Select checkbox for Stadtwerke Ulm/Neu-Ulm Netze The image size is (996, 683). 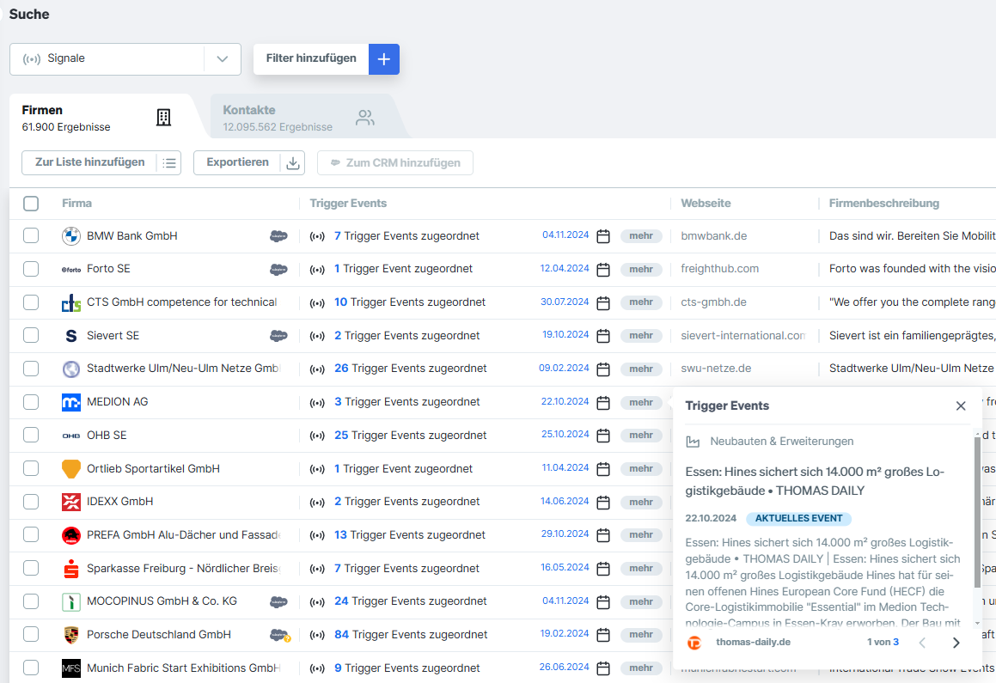[30, 369]
